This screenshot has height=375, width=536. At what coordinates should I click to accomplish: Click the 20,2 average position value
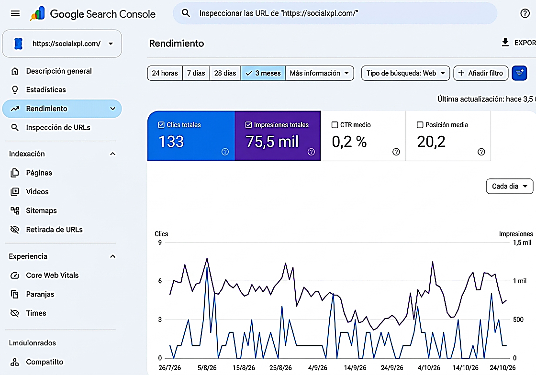tap(431, 142)
